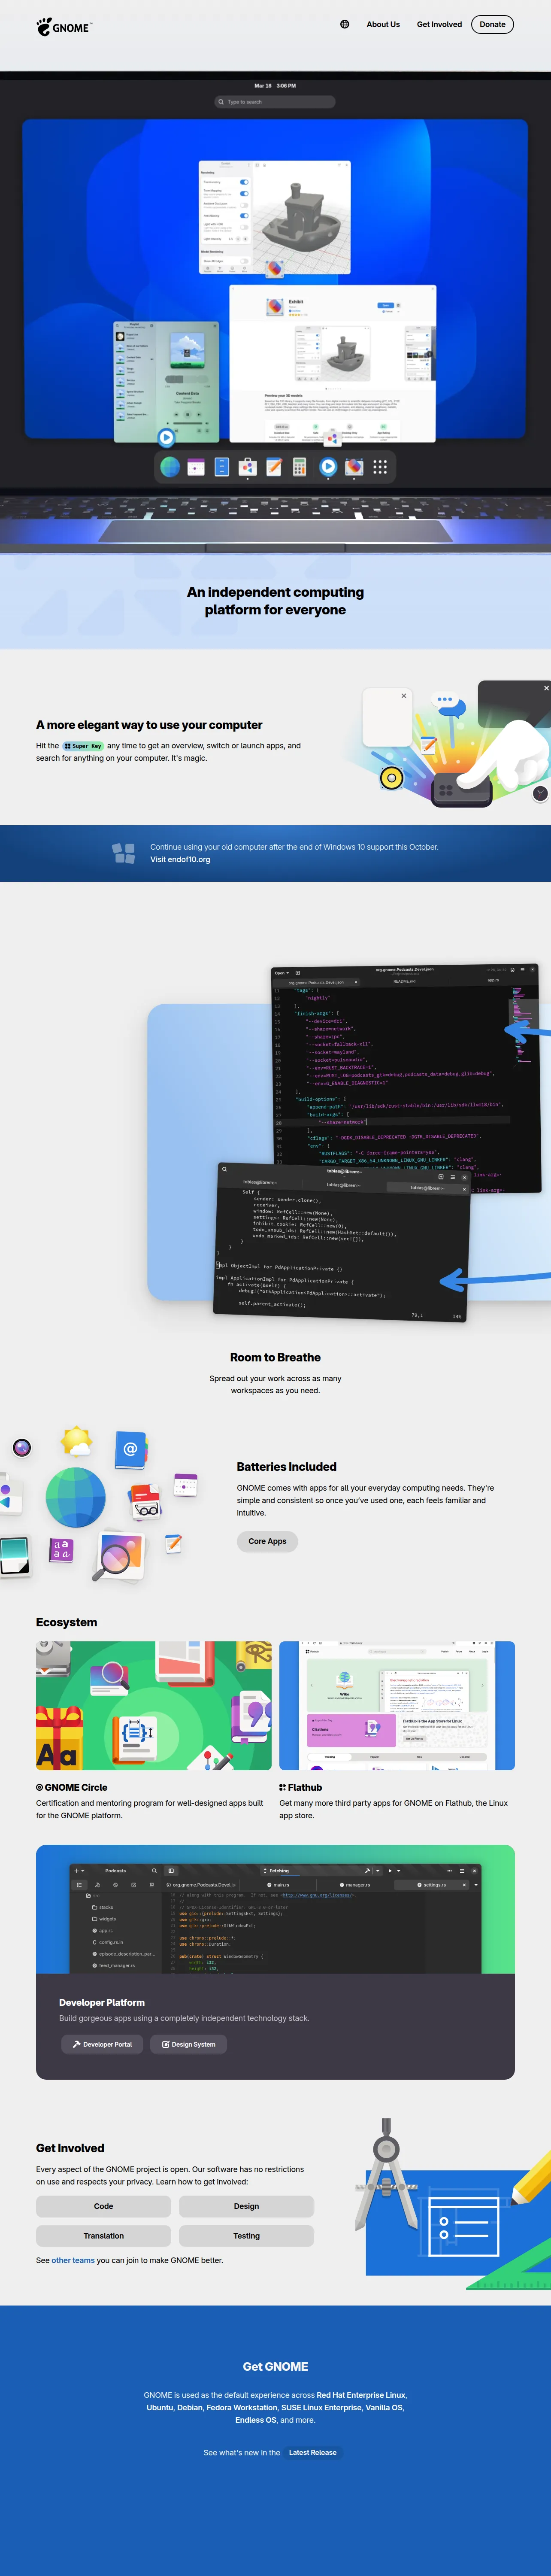Open the Get Involved menu
551x2576 pixels.
pyautogui.click(x=439, y=25)
